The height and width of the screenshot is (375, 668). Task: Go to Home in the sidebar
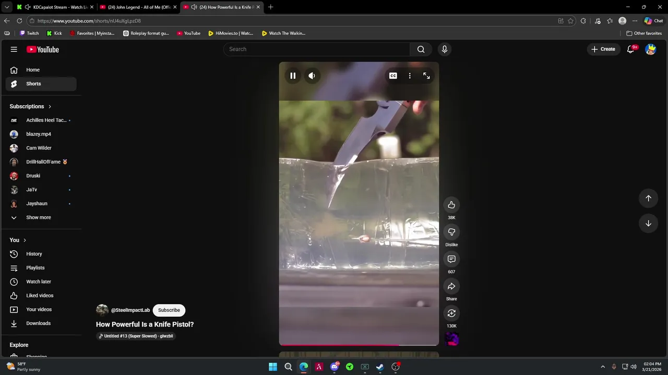tap(41, 70)
